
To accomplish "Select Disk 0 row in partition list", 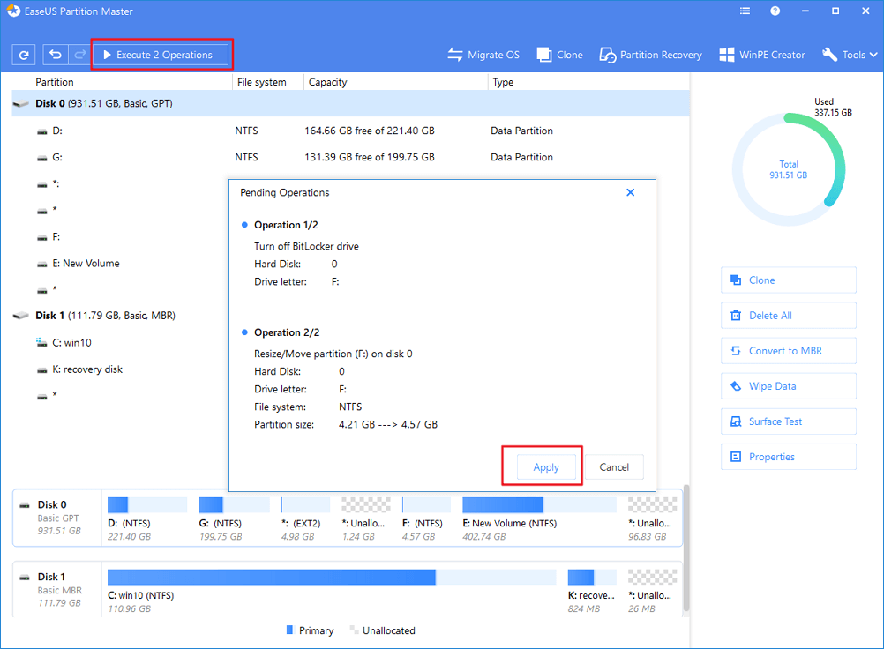I will point(350,104).
